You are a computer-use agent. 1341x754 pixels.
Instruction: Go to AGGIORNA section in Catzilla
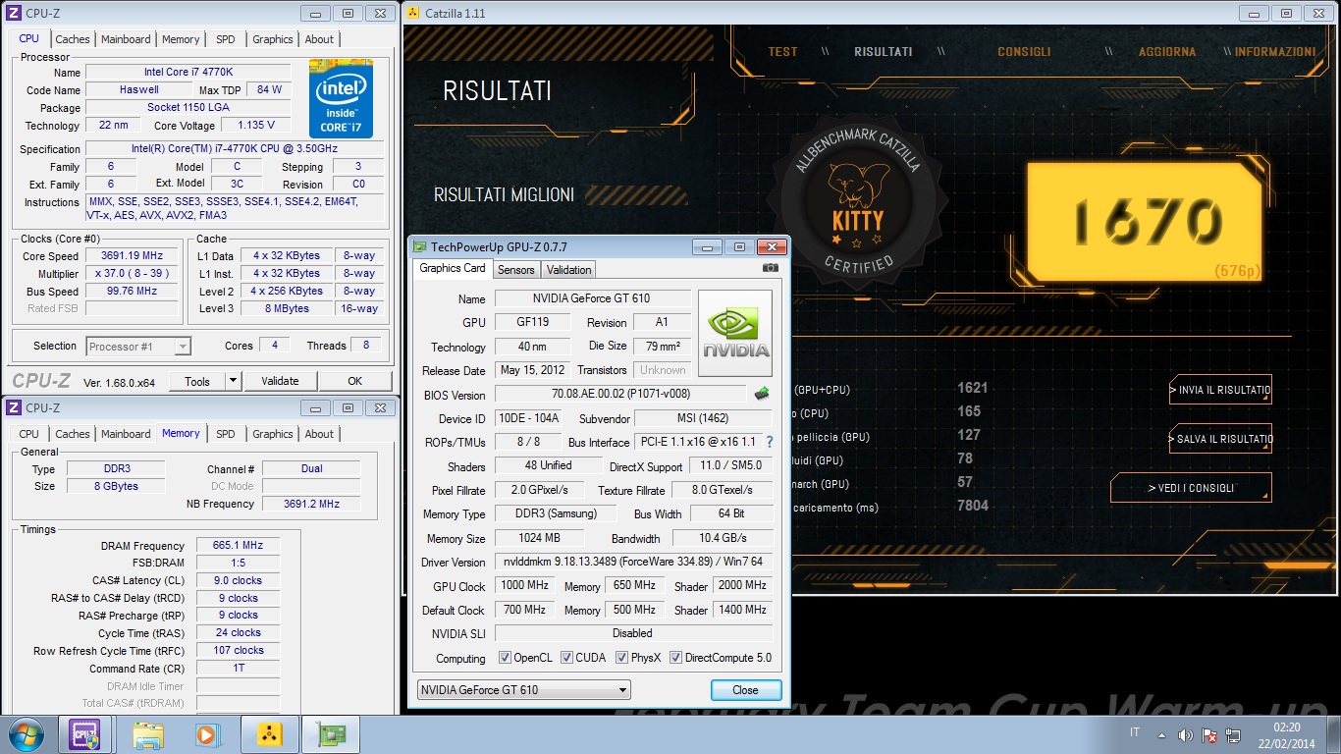1167,52
